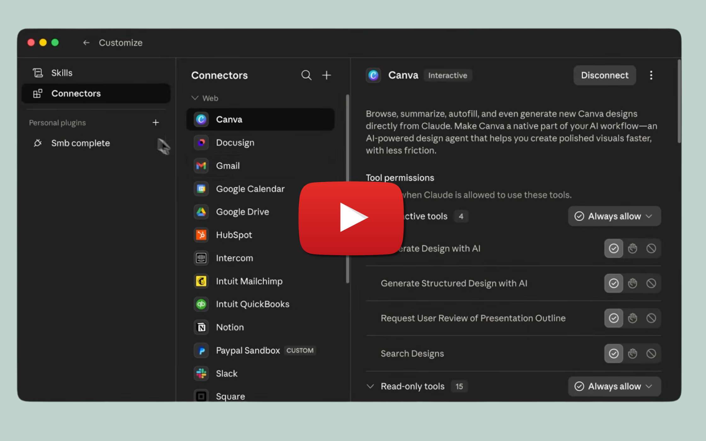Click the Canva details panel scrollbar

679,101
